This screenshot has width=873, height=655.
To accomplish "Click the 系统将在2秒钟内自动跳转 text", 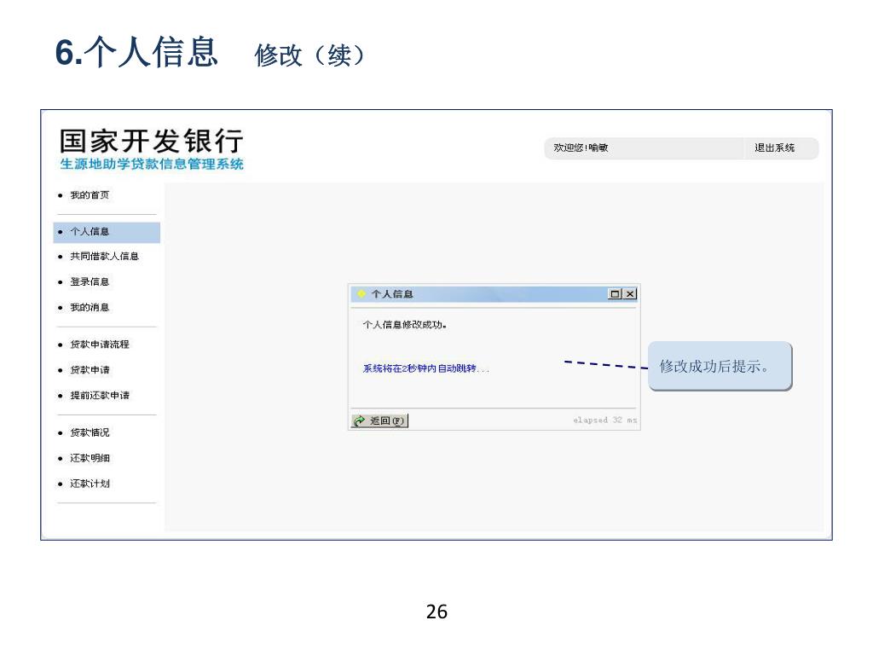I will point(426,368).
